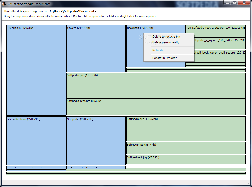Maximize the disk usage window

pos(234,3)
